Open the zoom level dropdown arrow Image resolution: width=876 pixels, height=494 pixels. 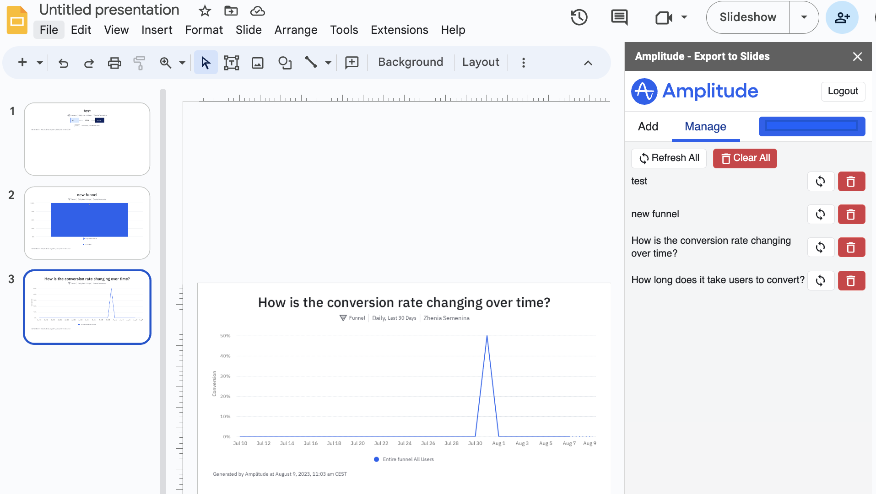[182, 63]
